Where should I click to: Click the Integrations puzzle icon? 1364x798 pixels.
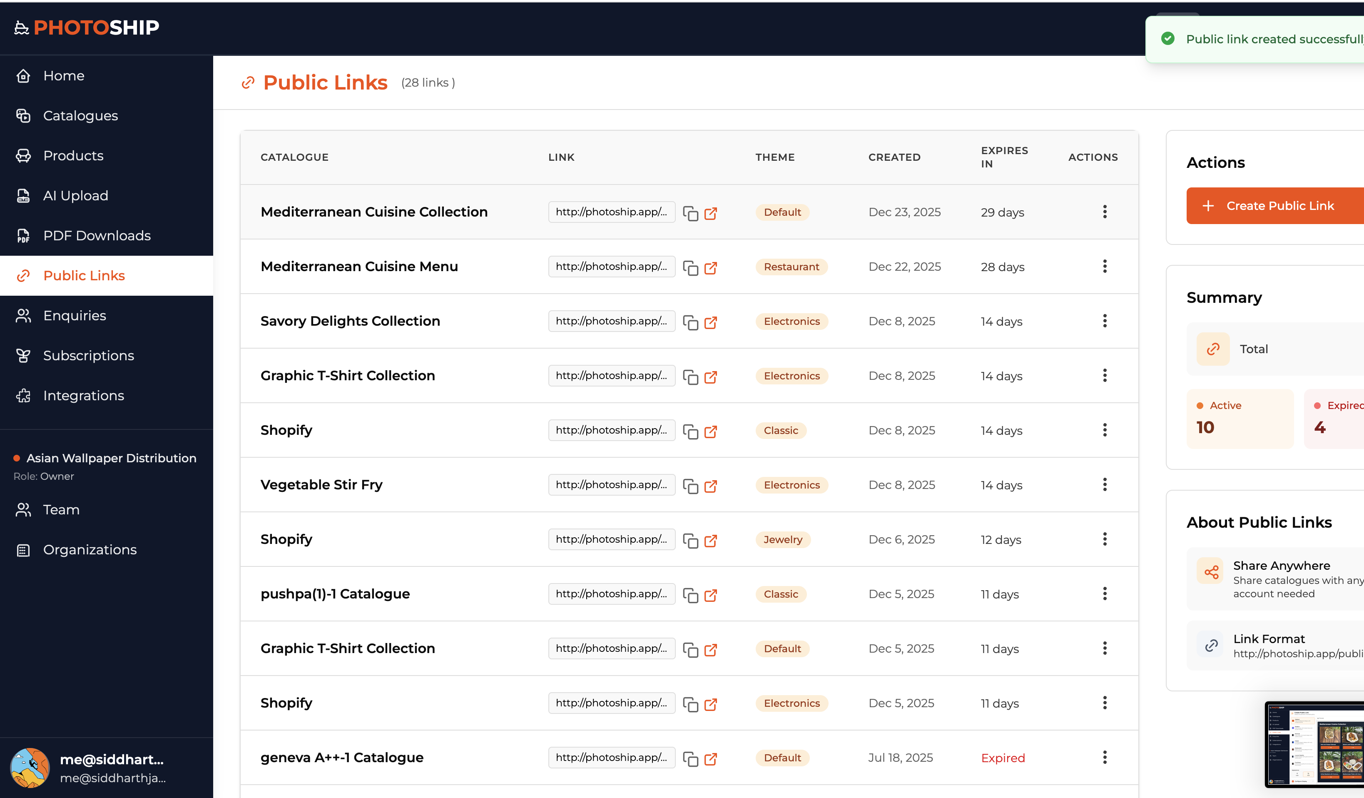tap(23, 396)
